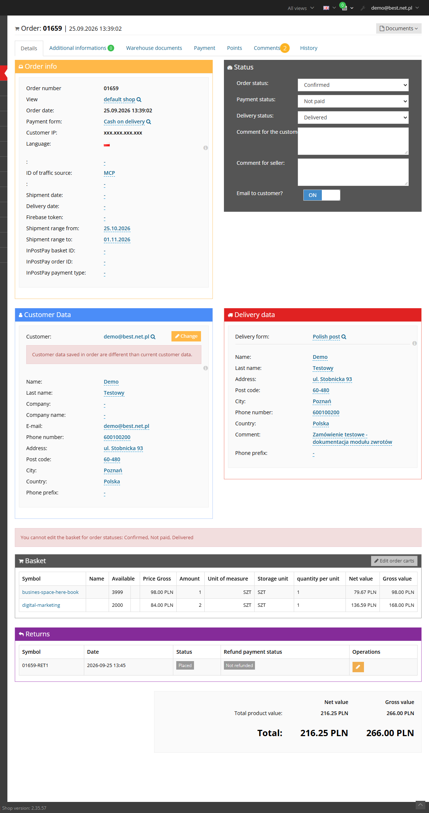The width and height of the screenshot is (429, 813).
Task: Open the All views dropdown
Action: point(301,8)
